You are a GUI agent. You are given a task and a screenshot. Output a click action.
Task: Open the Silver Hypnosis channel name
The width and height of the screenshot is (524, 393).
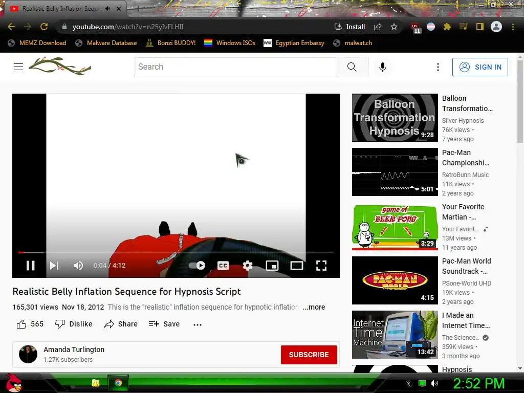(463, 121)
